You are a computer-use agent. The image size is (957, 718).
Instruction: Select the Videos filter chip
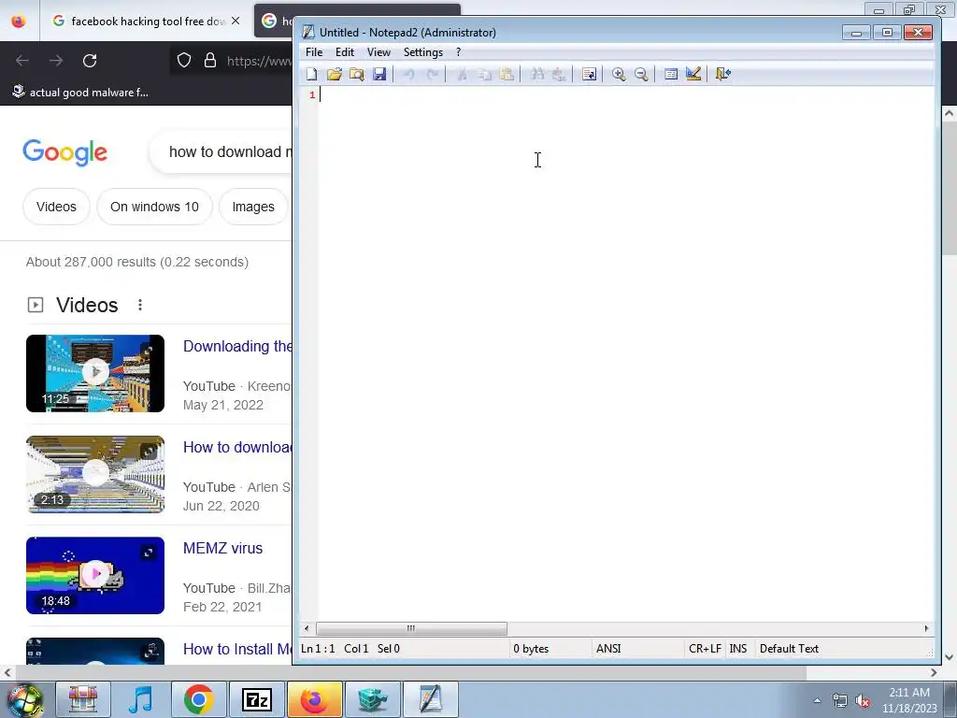56,207
